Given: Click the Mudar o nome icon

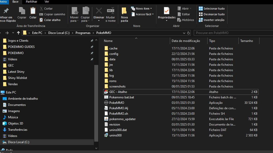Looking at the screenshot, I should click(111, 11).
